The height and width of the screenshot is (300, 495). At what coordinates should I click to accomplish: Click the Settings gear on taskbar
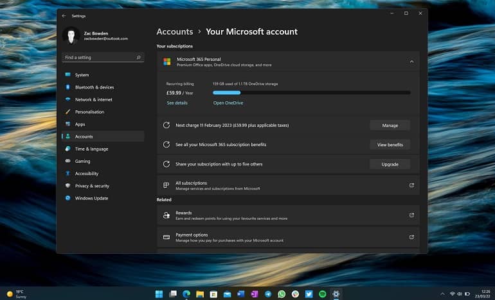(x=336, y=294)
